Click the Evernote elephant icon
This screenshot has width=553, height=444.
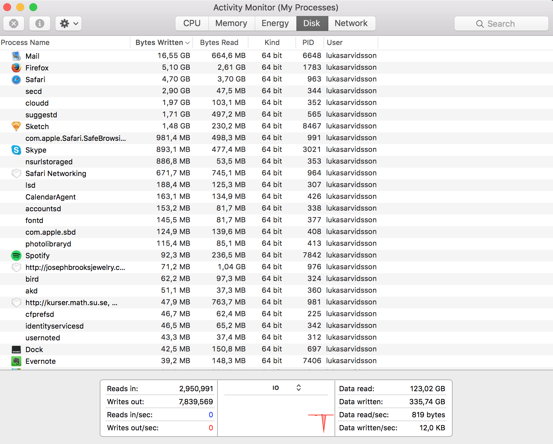point(16,361)
